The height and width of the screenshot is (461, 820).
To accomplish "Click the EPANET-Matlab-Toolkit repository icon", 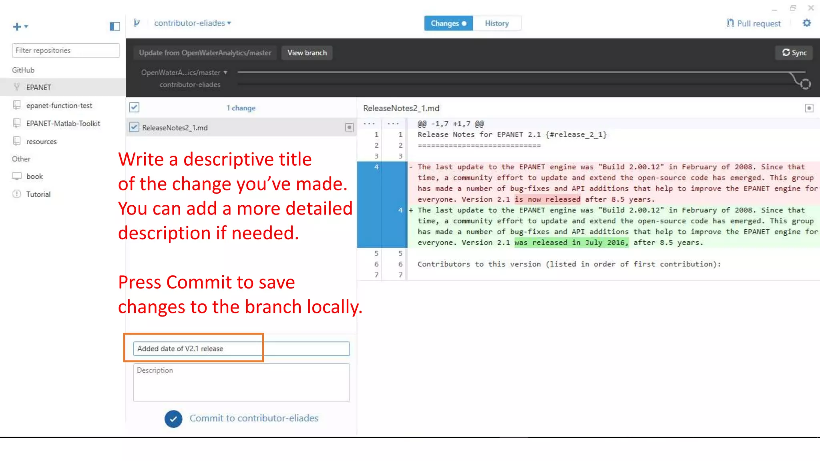I will click(17, 123).
